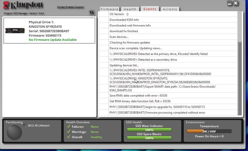The width and height of the screenshot is (248, 151).
Task: Select "Firmware processing completed without error" row
Action: [168, 113]
